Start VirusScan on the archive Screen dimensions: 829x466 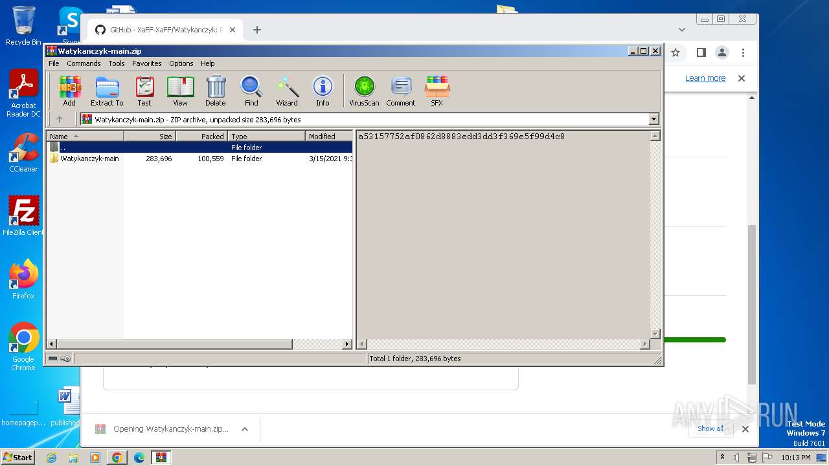click(364, 91)
